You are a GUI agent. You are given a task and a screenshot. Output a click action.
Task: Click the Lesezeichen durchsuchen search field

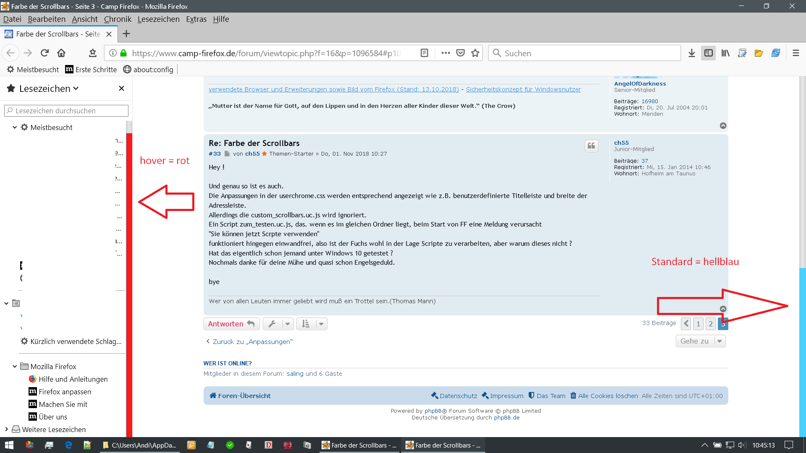(66, 111)
